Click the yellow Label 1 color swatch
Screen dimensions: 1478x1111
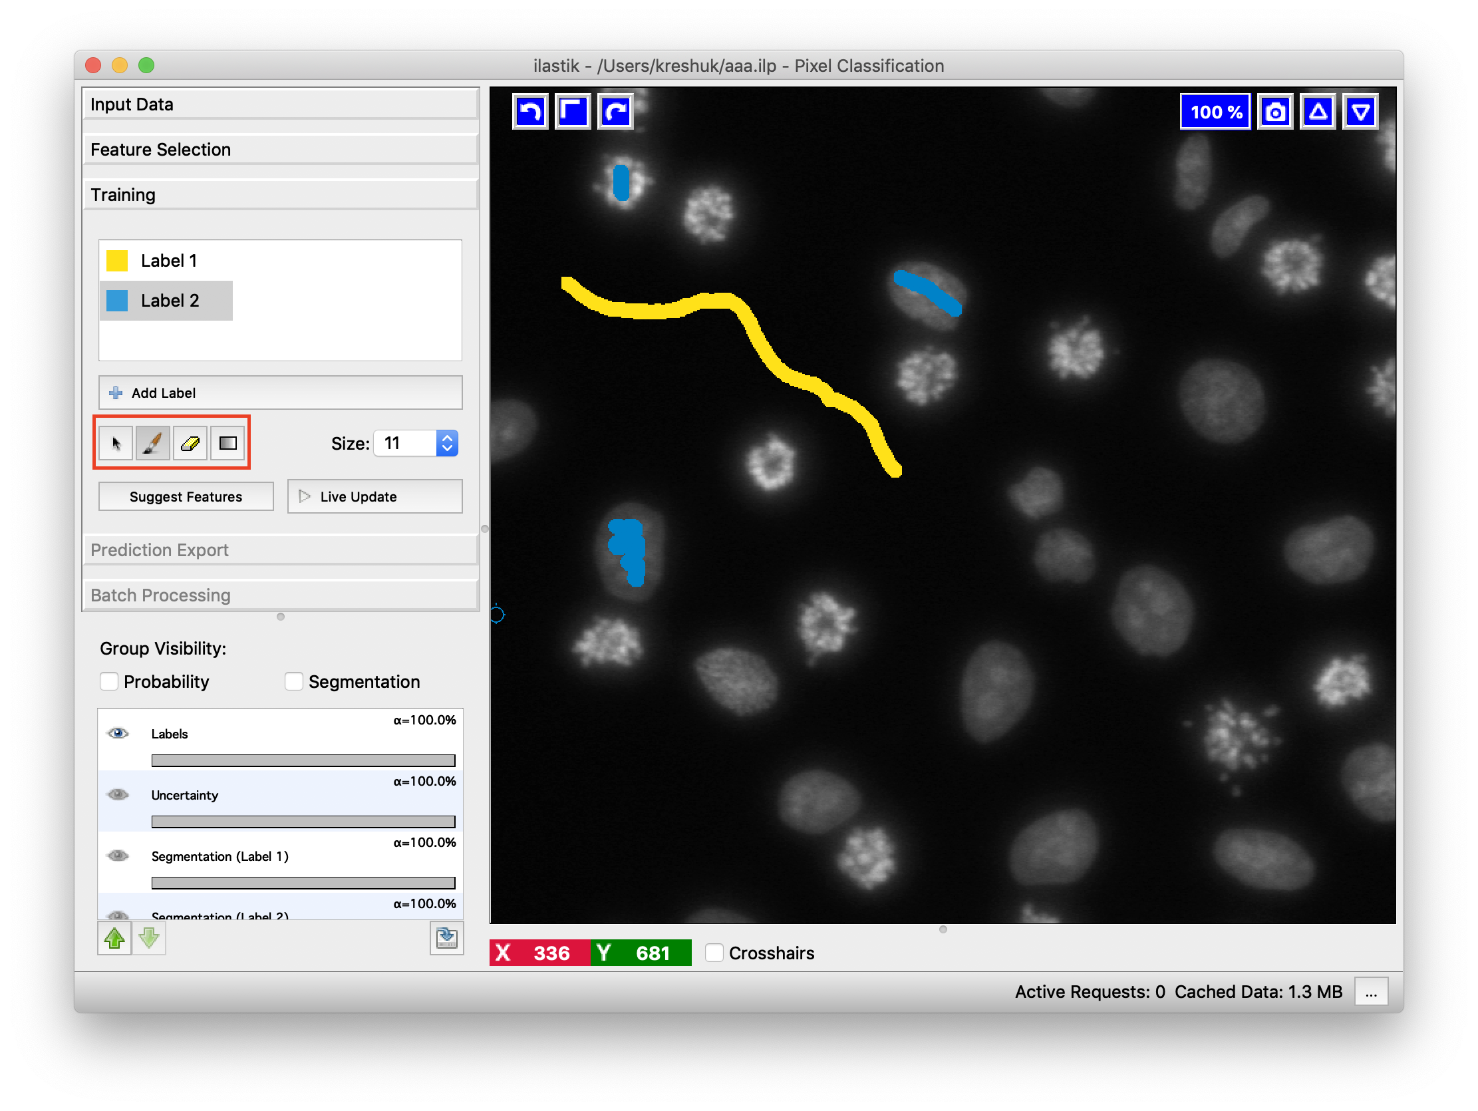coord(118,261)
